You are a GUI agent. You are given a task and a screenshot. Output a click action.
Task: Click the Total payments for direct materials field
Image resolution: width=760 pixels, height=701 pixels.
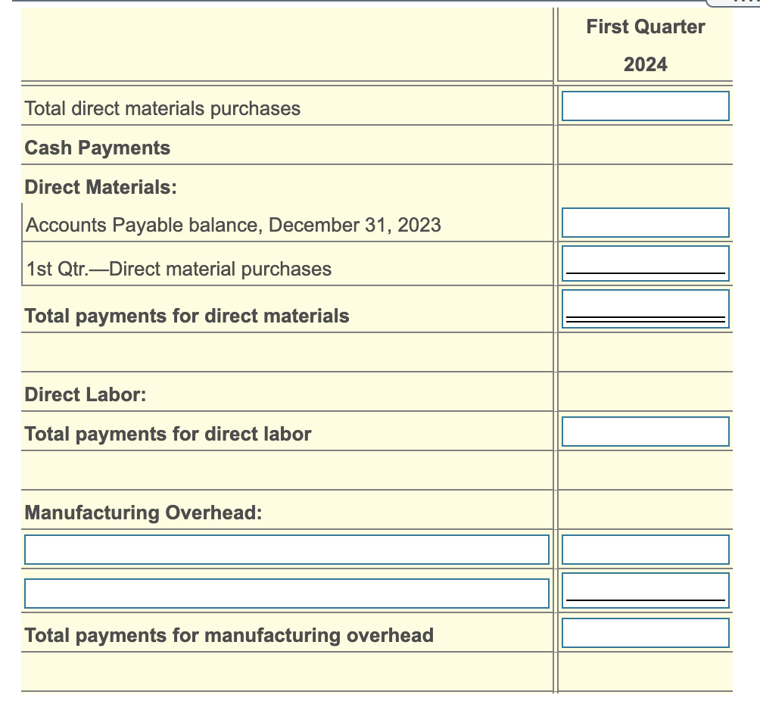click(645, 309)
